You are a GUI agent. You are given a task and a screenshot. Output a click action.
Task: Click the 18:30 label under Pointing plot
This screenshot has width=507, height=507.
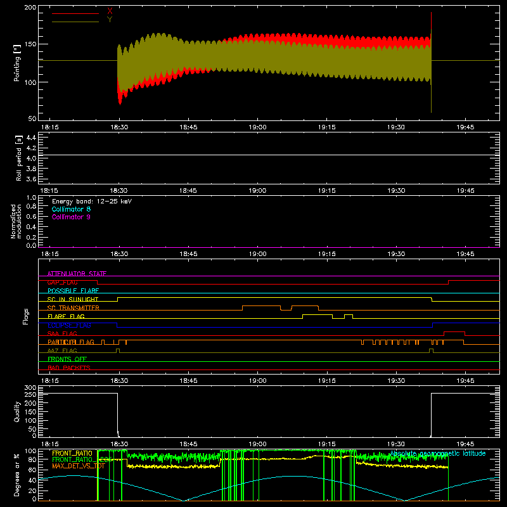[119, 127]
